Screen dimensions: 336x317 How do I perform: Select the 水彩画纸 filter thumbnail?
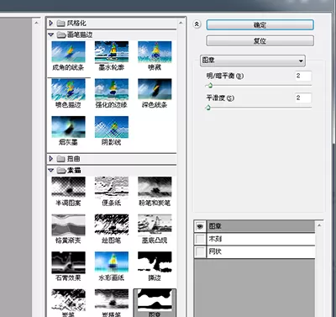pyautogui.click(x=112, y=262)
